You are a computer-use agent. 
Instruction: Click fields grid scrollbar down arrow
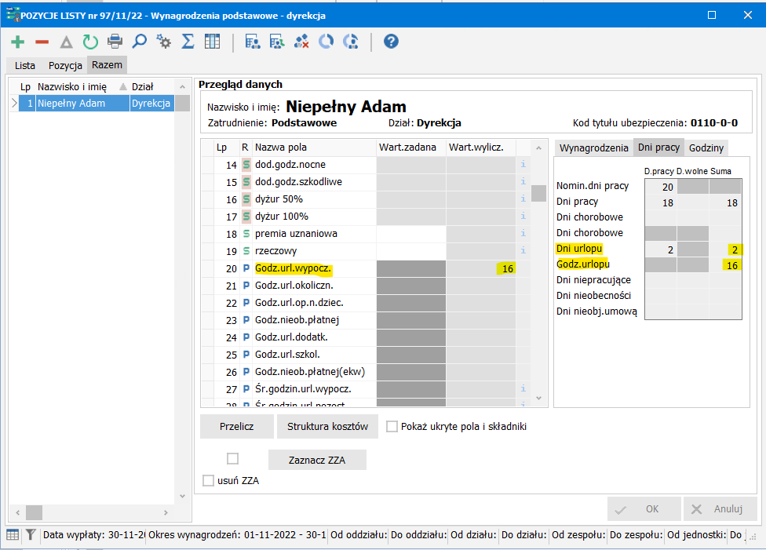(538, 398)
